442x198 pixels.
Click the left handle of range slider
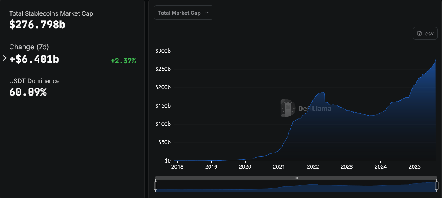155,185
